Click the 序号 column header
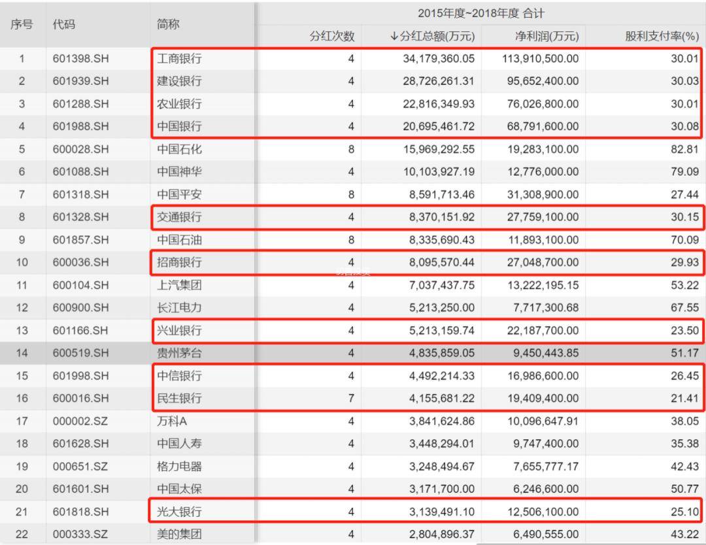Viewport: 706px width, 545px height. (x=21, y=24)
